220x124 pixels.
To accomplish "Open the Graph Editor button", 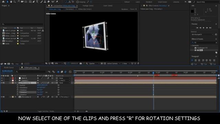I will pyautogui.click(x=70, y=72).
